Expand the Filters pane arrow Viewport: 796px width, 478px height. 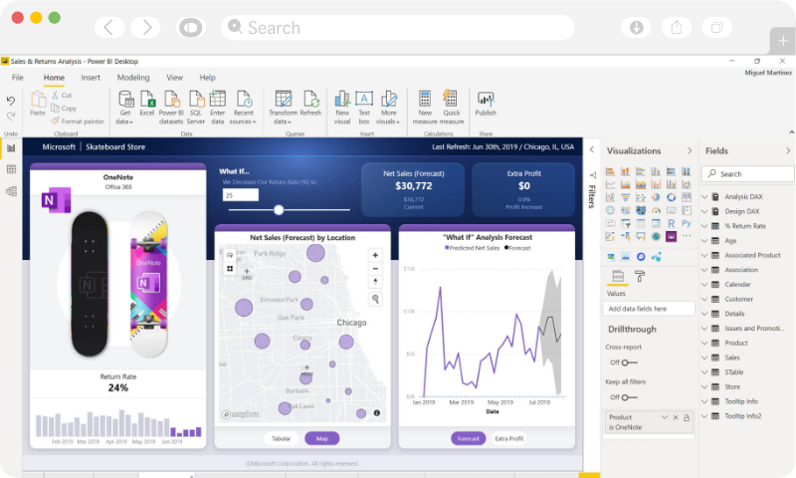tap(592, 149)
